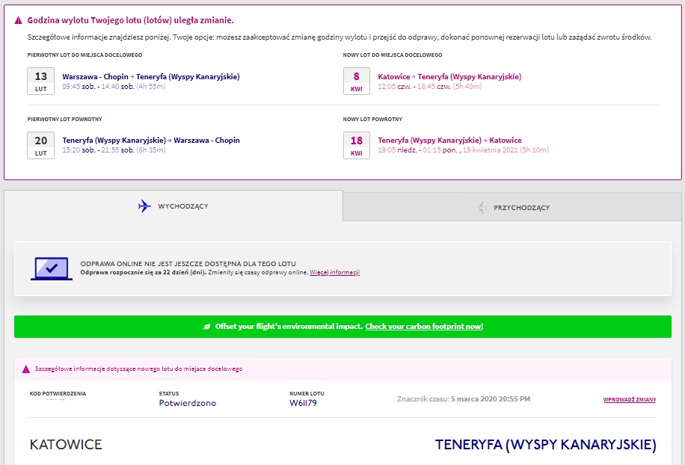This screenshot has height=465, width=685.
Task: Click the Wprowadź zmiany link
Action: click(630, 399)
